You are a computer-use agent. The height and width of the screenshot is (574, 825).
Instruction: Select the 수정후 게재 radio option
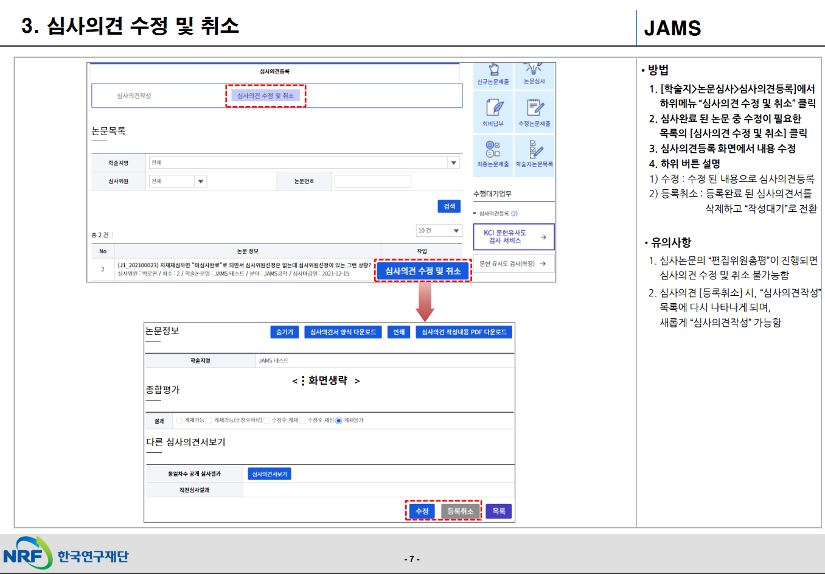point(266,421)
